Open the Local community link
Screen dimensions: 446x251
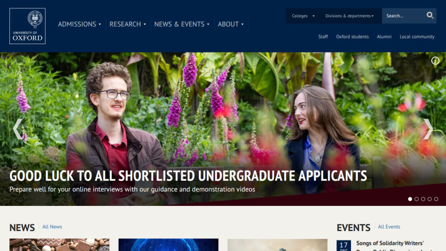[x=417, y=37]
